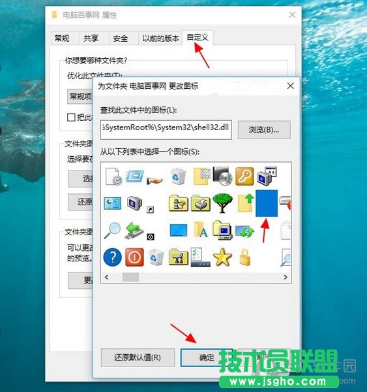Select the blue question mark help icon
Screen dimensions: 367x392
[113, 257]
